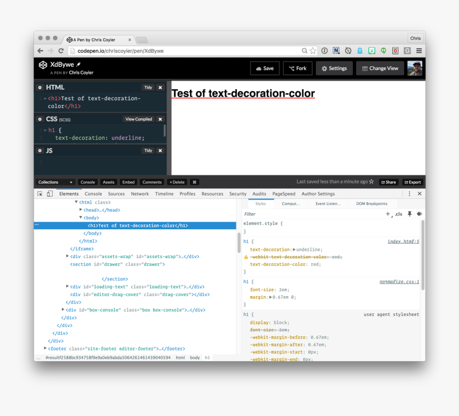
Task: Click the bookmark star in the address bar
Action: click(313, 51)
